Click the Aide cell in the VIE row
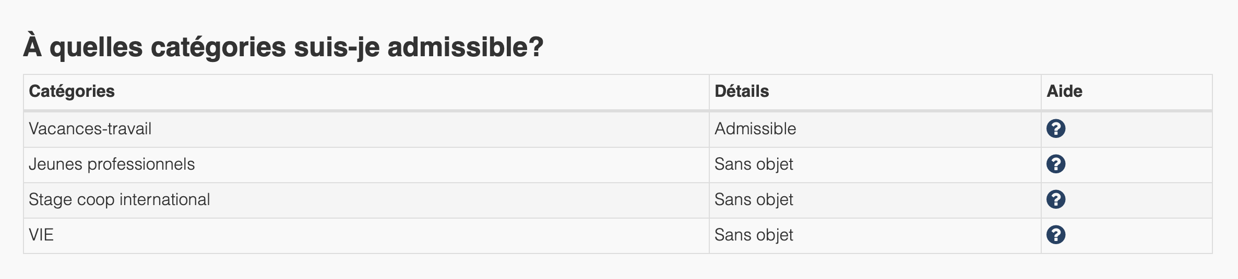The image size is (1238, 279). tap(1127, 235)
